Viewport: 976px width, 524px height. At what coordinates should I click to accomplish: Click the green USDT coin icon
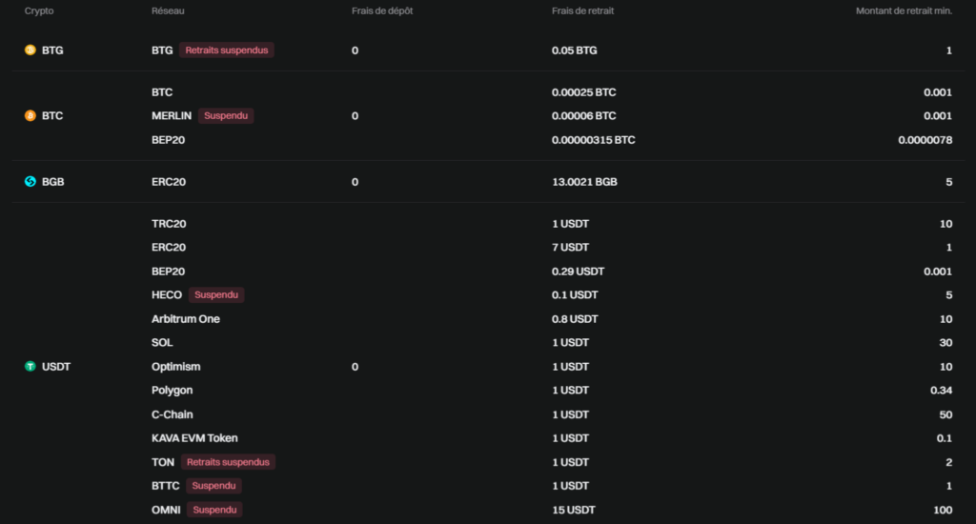[30, 367]
